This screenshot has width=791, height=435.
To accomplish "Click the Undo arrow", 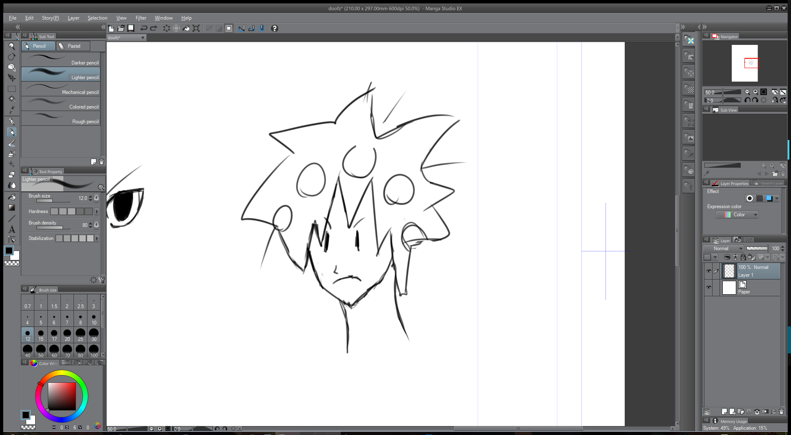I will pyautogui.click(x=144, y=28).
